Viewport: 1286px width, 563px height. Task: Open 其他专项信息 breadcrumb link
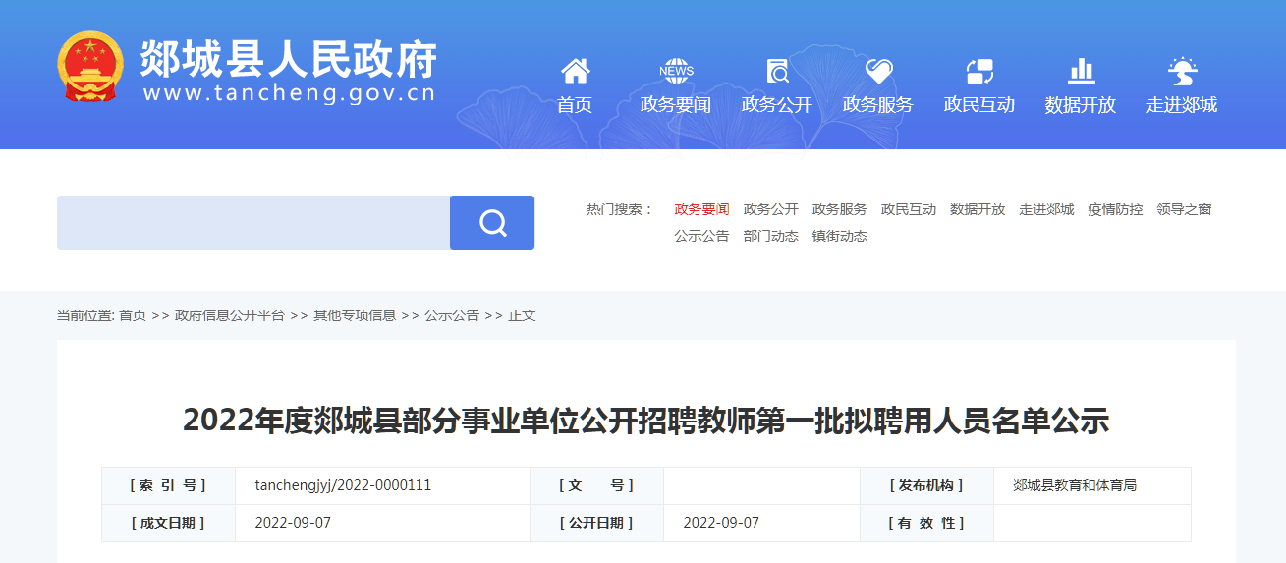[x=355, y=315]
